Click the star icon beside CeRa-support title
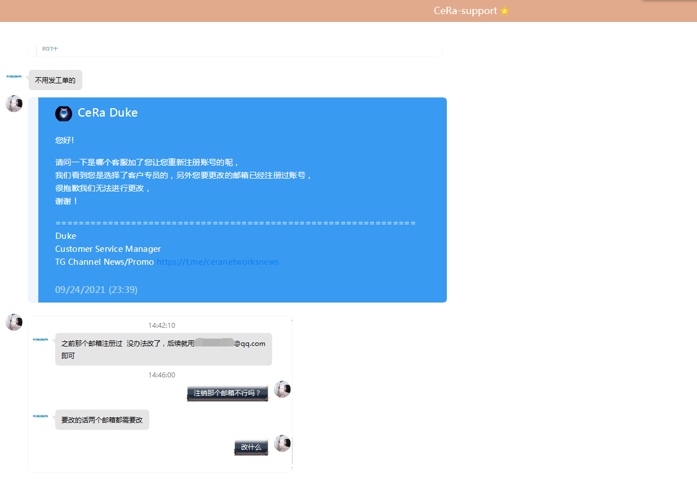This screenshot has width=697, height=489. 505,11
